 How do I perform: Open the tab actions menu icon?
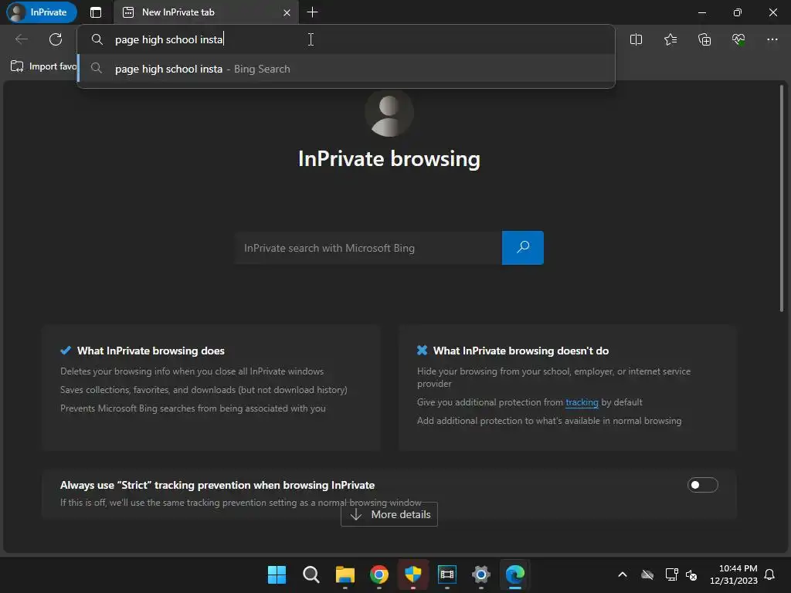95,12
